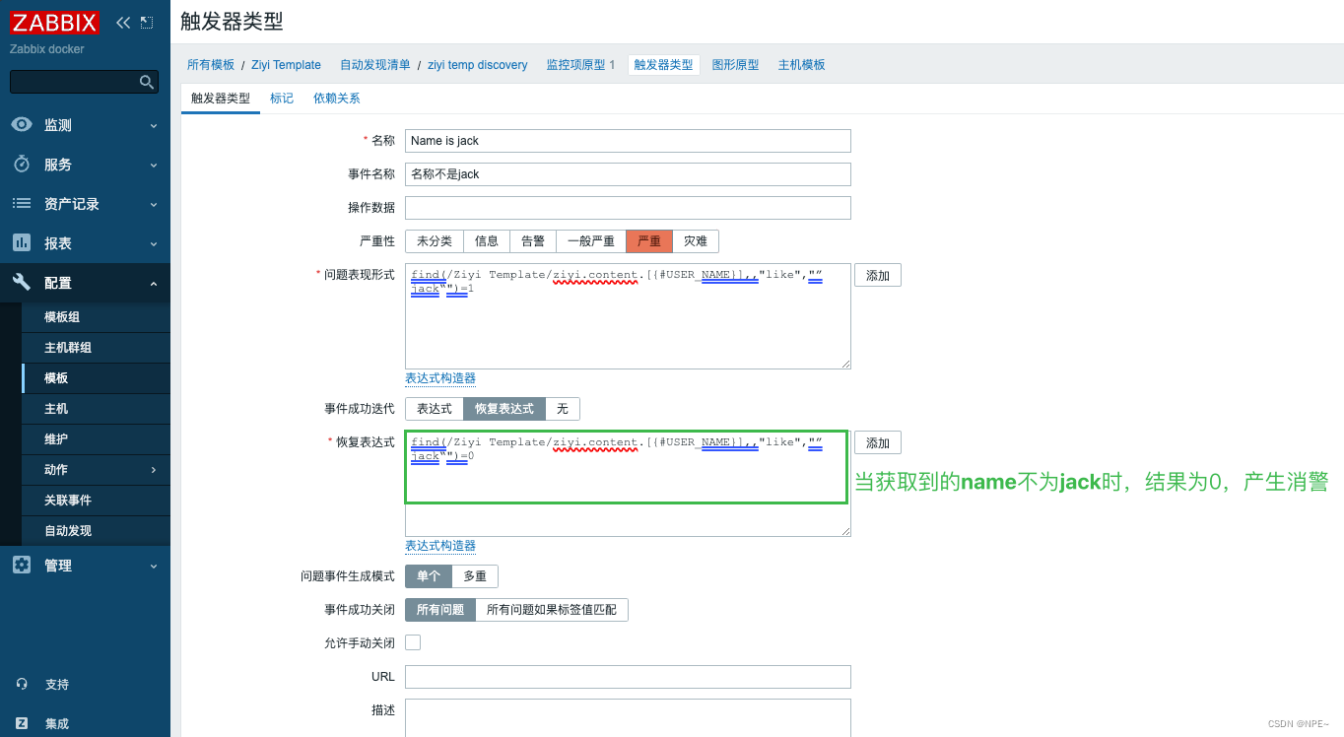
Task: Collapse the 配置 menu chevron
Action: click(x=154, y=283)
